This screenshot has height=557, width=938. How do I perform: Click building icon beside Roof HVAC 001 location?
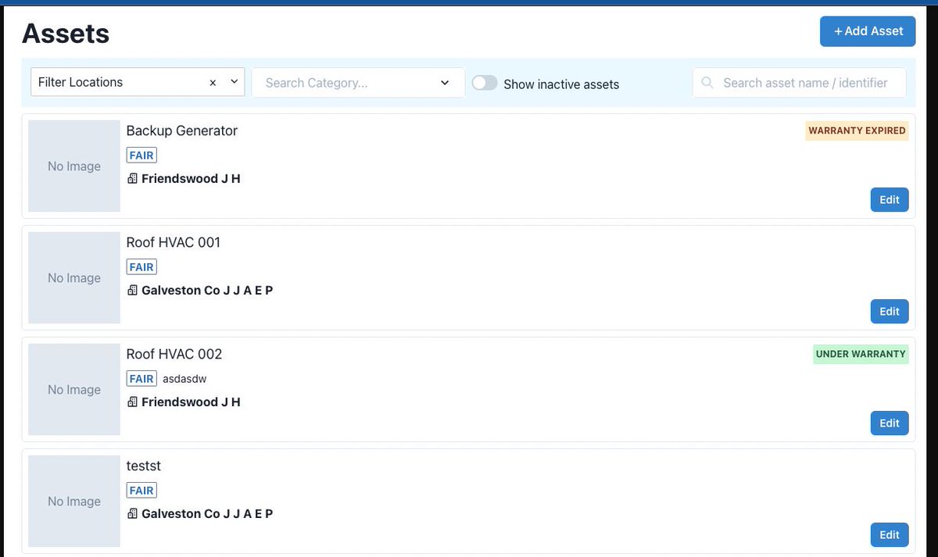[132, 291]
